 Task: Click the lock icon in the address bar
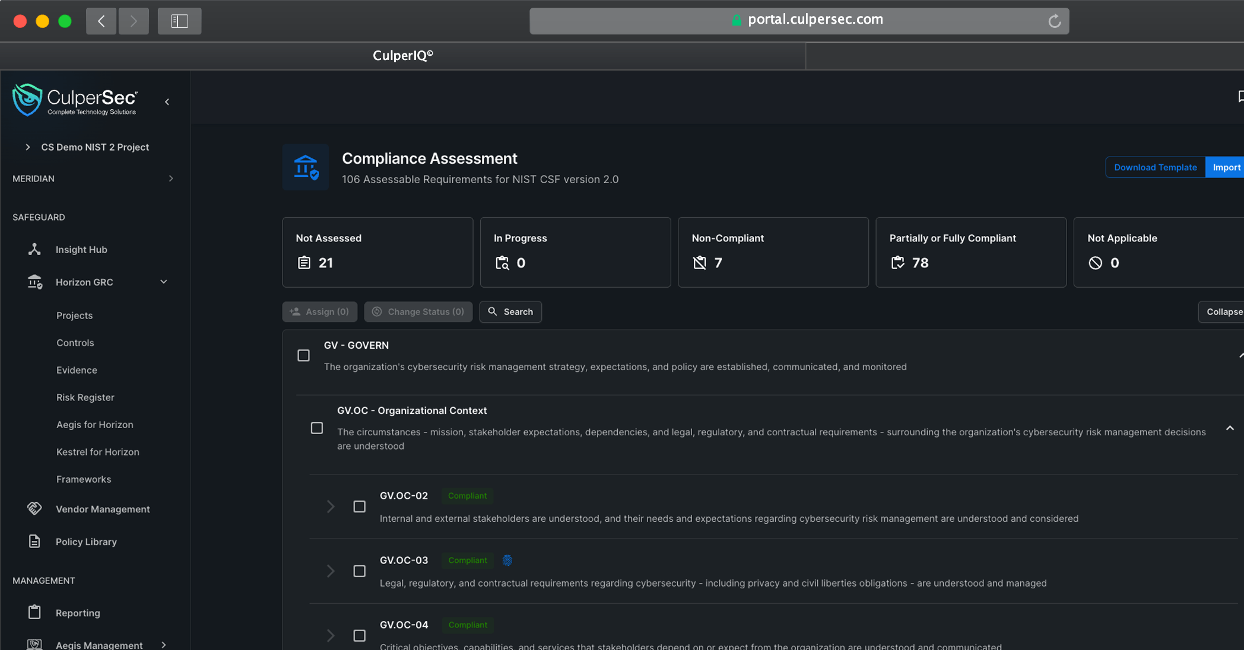[x=737, y=20]
